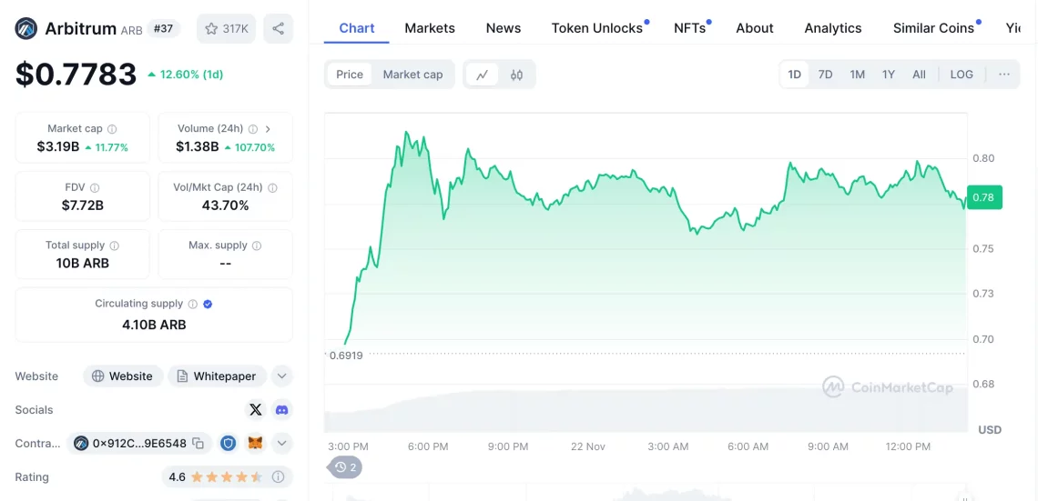Switch to the Markets tab
The width and height of the screenshot is (1038, 501).
[x=430, y=28]
